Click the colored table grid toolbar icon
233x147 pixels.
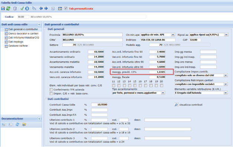coord(60,8)
